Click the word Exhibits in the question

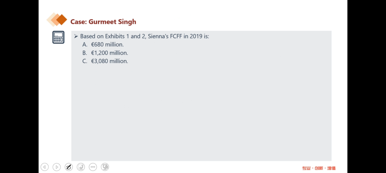[115, 36]
